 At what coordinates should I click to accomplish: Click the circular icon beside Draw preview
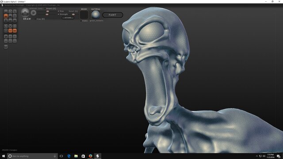34,13
